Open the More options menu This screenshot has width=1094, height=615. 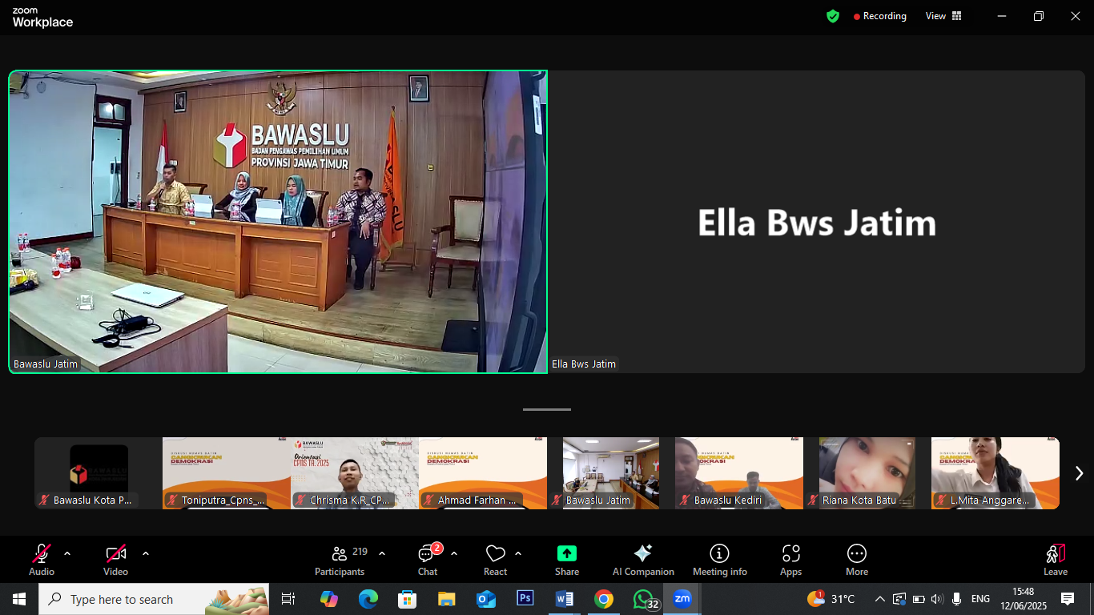point(857,559)
